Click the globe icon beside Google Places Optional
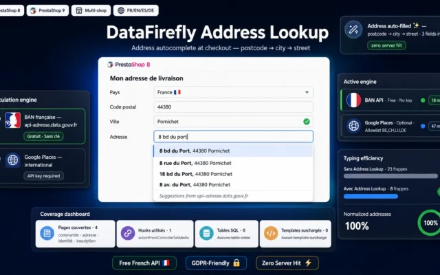The height and width of the screenshot is (275, 440). pos(353,126)
